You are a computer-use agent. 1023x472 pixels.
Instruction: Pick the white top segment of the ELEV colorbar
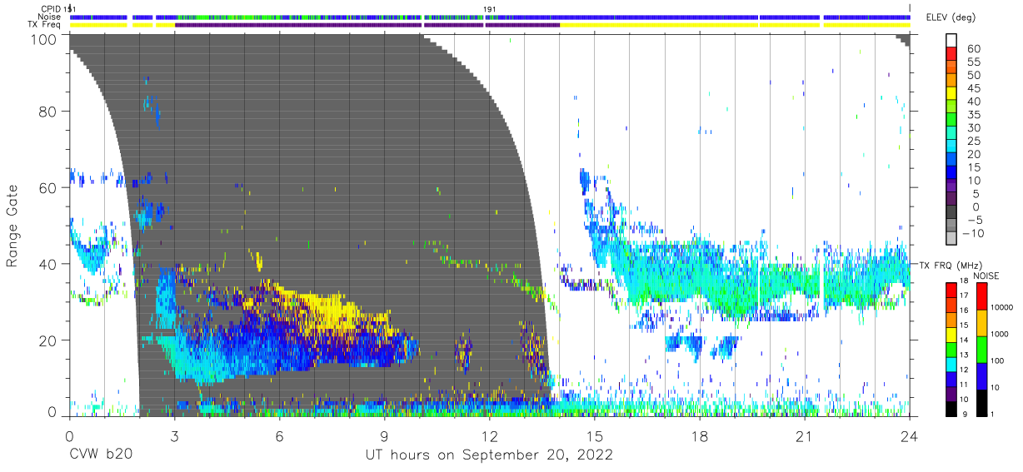(x=951, y=40)
